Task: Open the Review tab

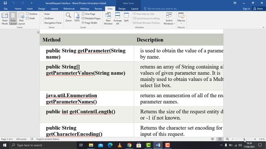Action: point(98,9)
